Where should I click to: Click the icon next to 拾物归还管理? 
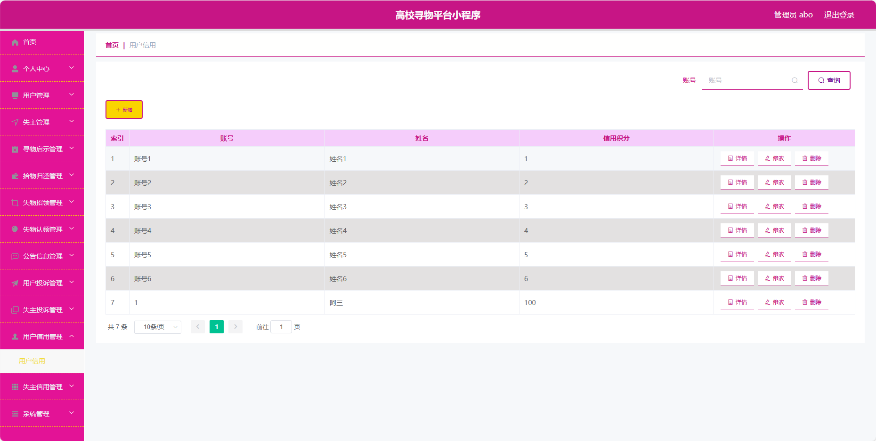[15, 176]
